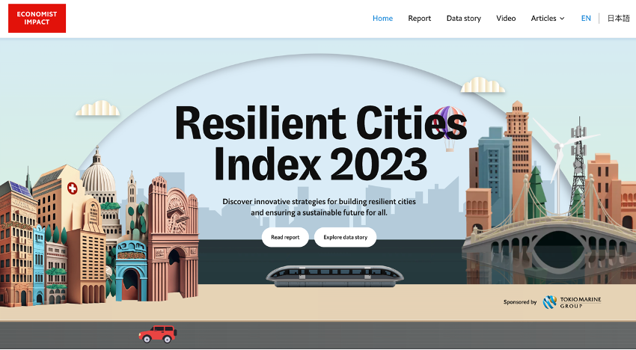Image resolution: width=636 pixels, height=350 pixels.
Task: Click the Economist Impact logo
Action: [x=37, y=18]
